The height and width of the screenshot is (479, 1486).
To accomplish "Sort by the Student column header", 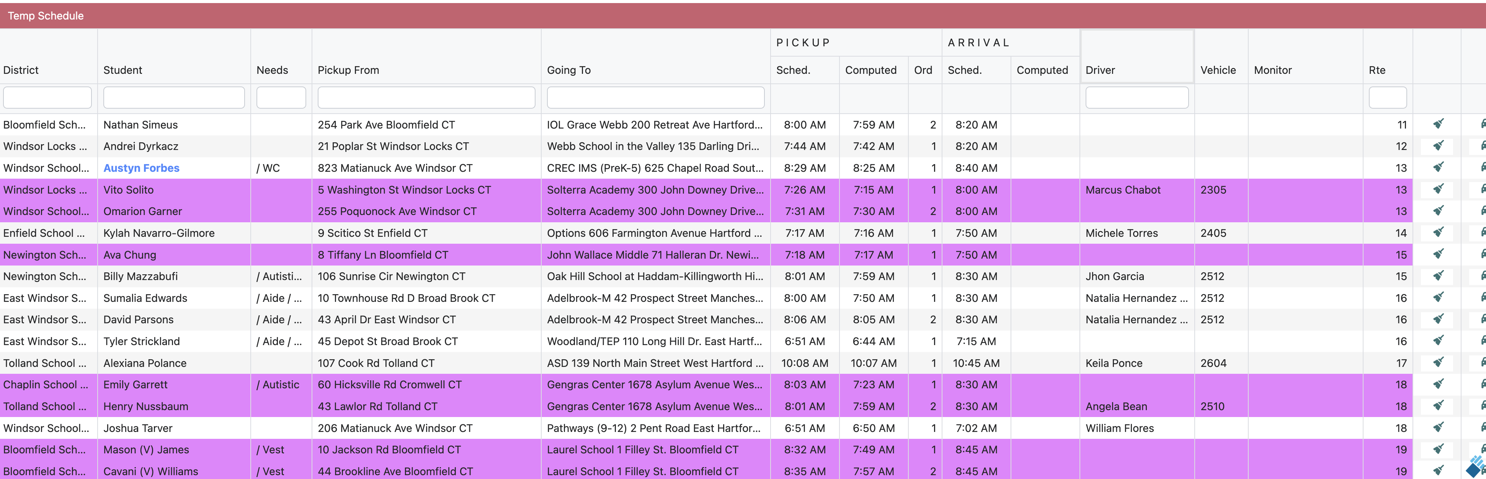I will click(x=122, y=70).
